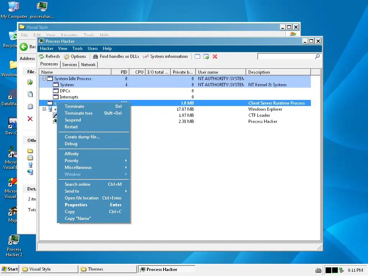Select the Processes tab
This screenshot has height=276, width=368.
point(49,64)
